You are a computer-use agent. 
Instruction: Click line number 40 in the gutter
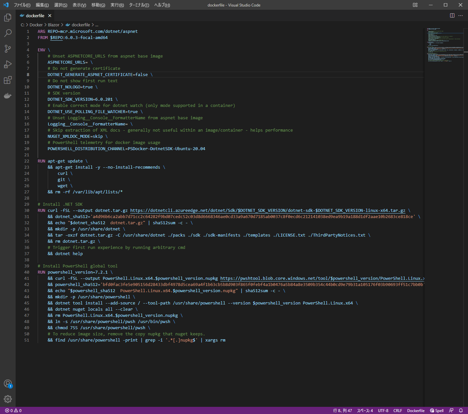tap(27, 272)
